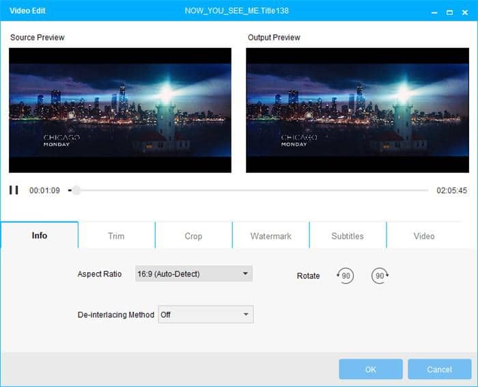478x387 pixels.
Task: Click the Source Preview label
Action: pos(37,37)
